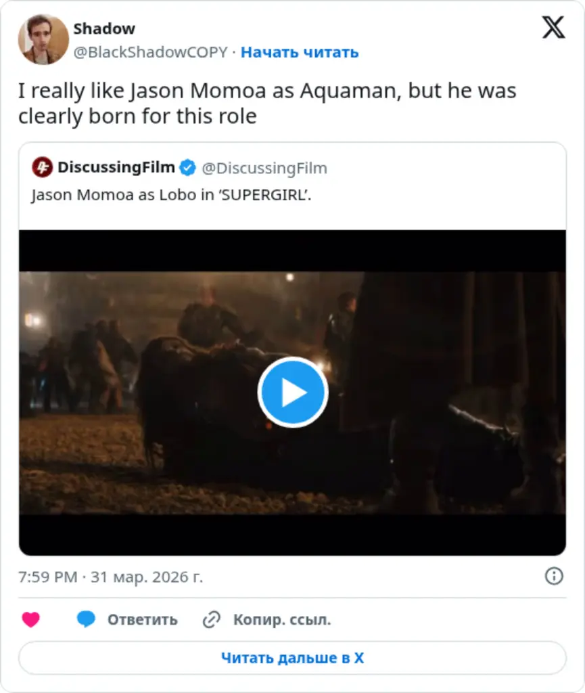The image size is (585, 693).
Task: Click the 'Начать читать' follow link
Action: click(x=300, y=53)
